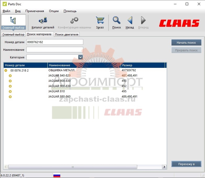
Task: Click the scroll left arrow of results table
Action: [5, 167]
